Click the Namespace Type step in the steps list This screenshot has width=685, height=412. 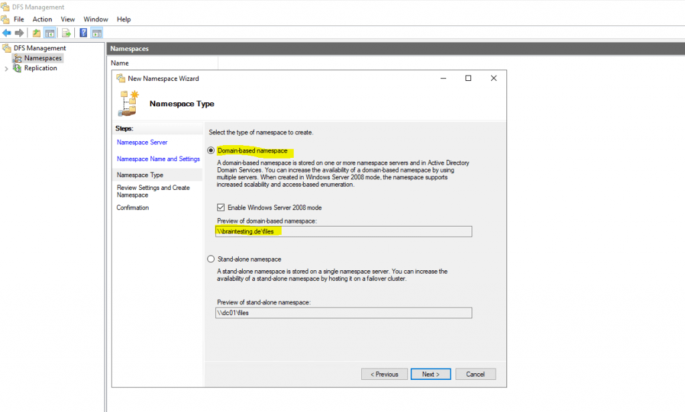[140, 175]
